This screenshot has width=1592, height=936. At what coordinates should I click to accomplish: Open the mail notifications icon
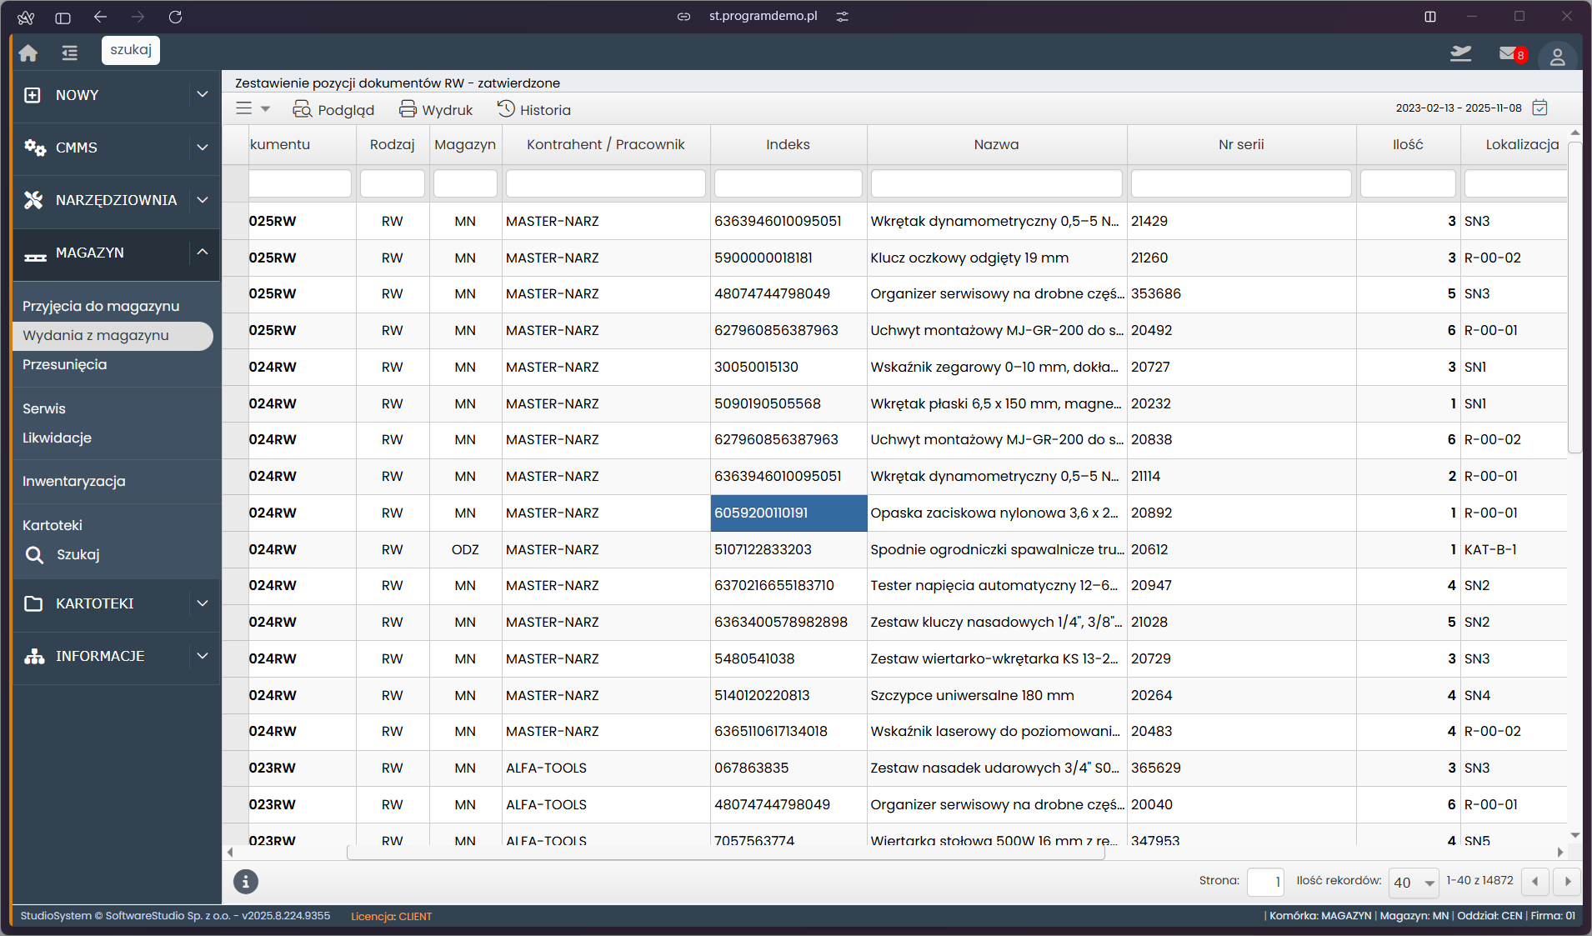[x=1510, y=54]
